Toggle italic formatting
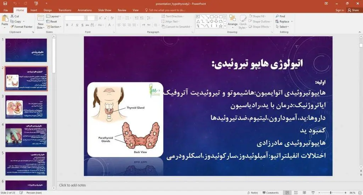The width and height of the screenshot is (363, 195). [72, 25]
